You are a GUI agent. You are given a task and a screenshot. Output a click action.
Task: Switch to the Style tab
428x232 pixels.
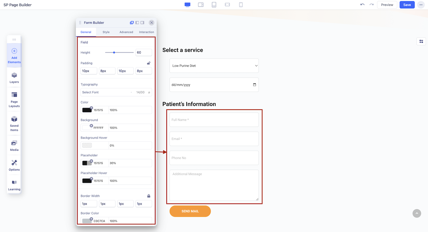[106, 32]
